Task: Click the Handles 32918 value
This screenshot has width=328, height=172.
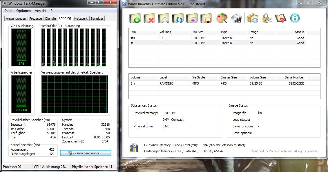Action: 106,125
